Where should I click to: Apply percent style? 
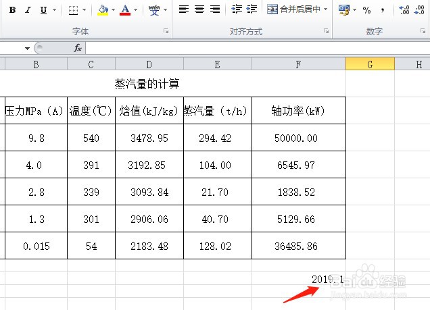click(366, 10)
